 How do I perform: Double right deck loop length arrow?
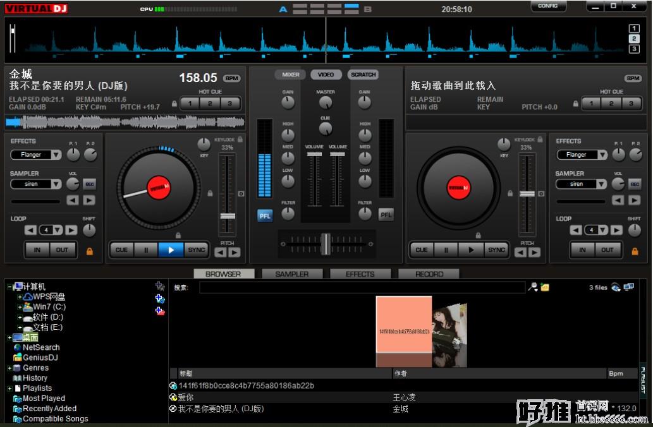click(617, 230)
